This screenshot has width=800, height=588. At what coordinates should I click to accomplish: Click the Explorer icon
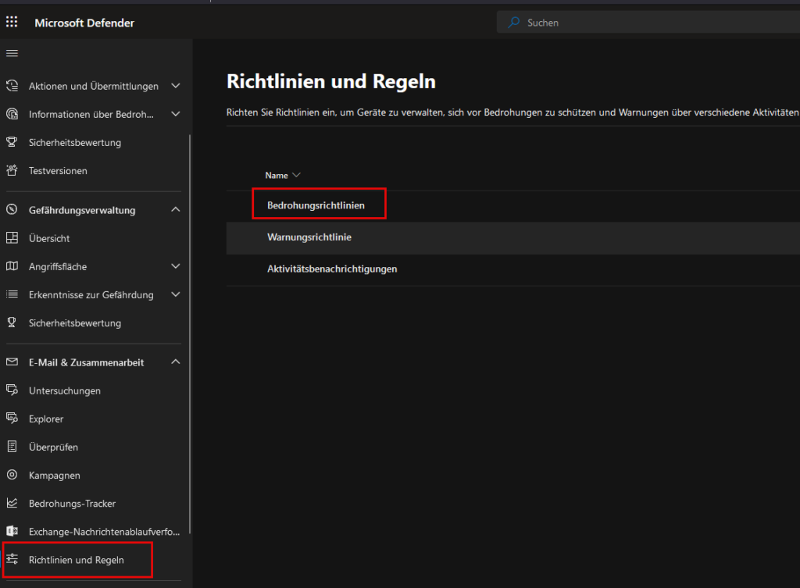(12, 418)
